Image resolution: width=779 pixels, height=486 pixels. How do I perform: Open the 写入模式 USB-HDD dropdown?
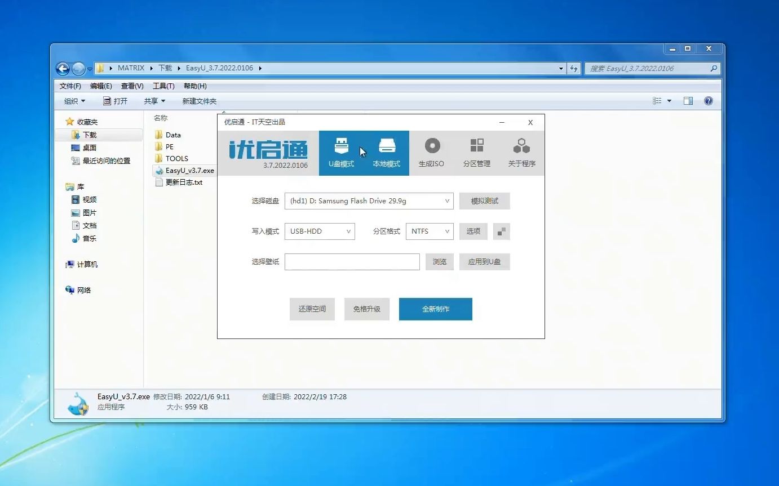point(320,231)
